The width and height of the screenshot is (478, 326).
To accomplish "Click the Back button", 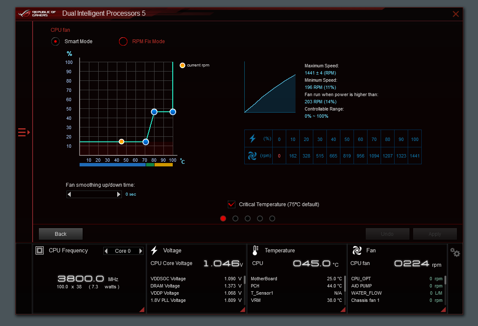I will (61, 234).
